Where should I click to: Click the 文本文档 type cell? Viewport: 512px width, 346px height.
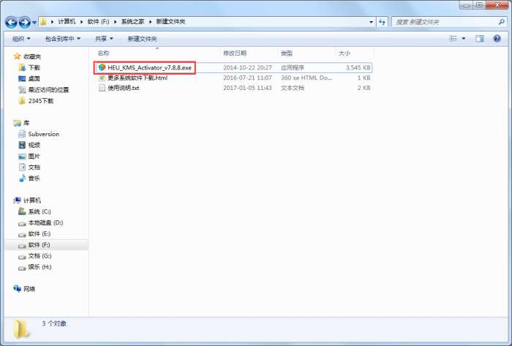[x=293, y=88]
